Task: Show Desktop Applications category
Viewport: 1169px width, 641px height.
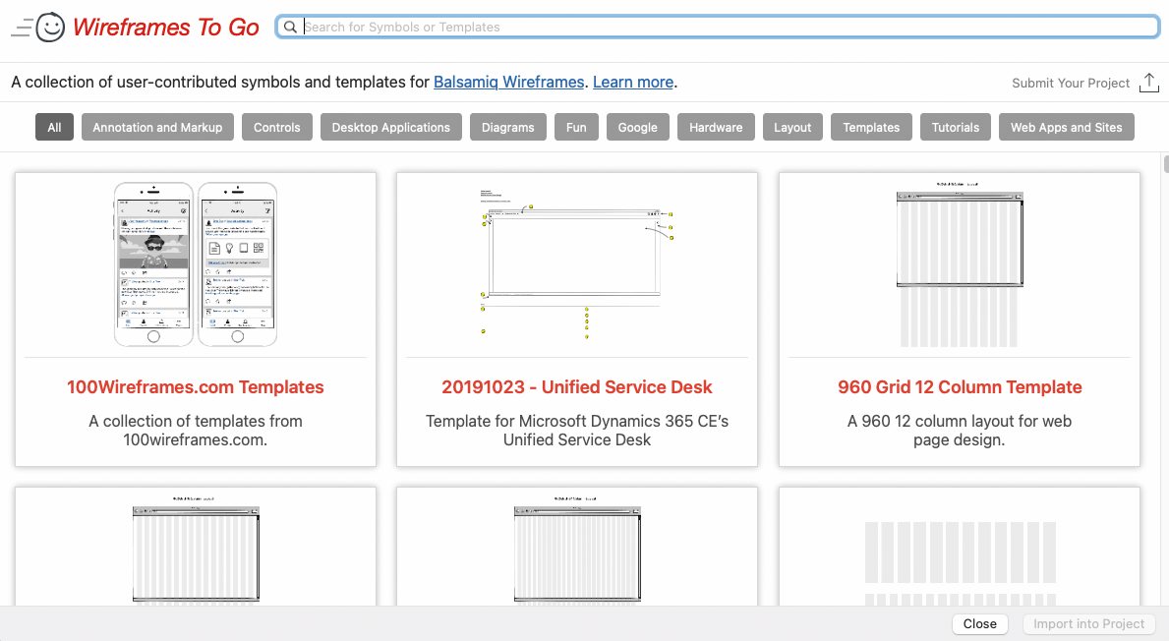Action: 390,128
